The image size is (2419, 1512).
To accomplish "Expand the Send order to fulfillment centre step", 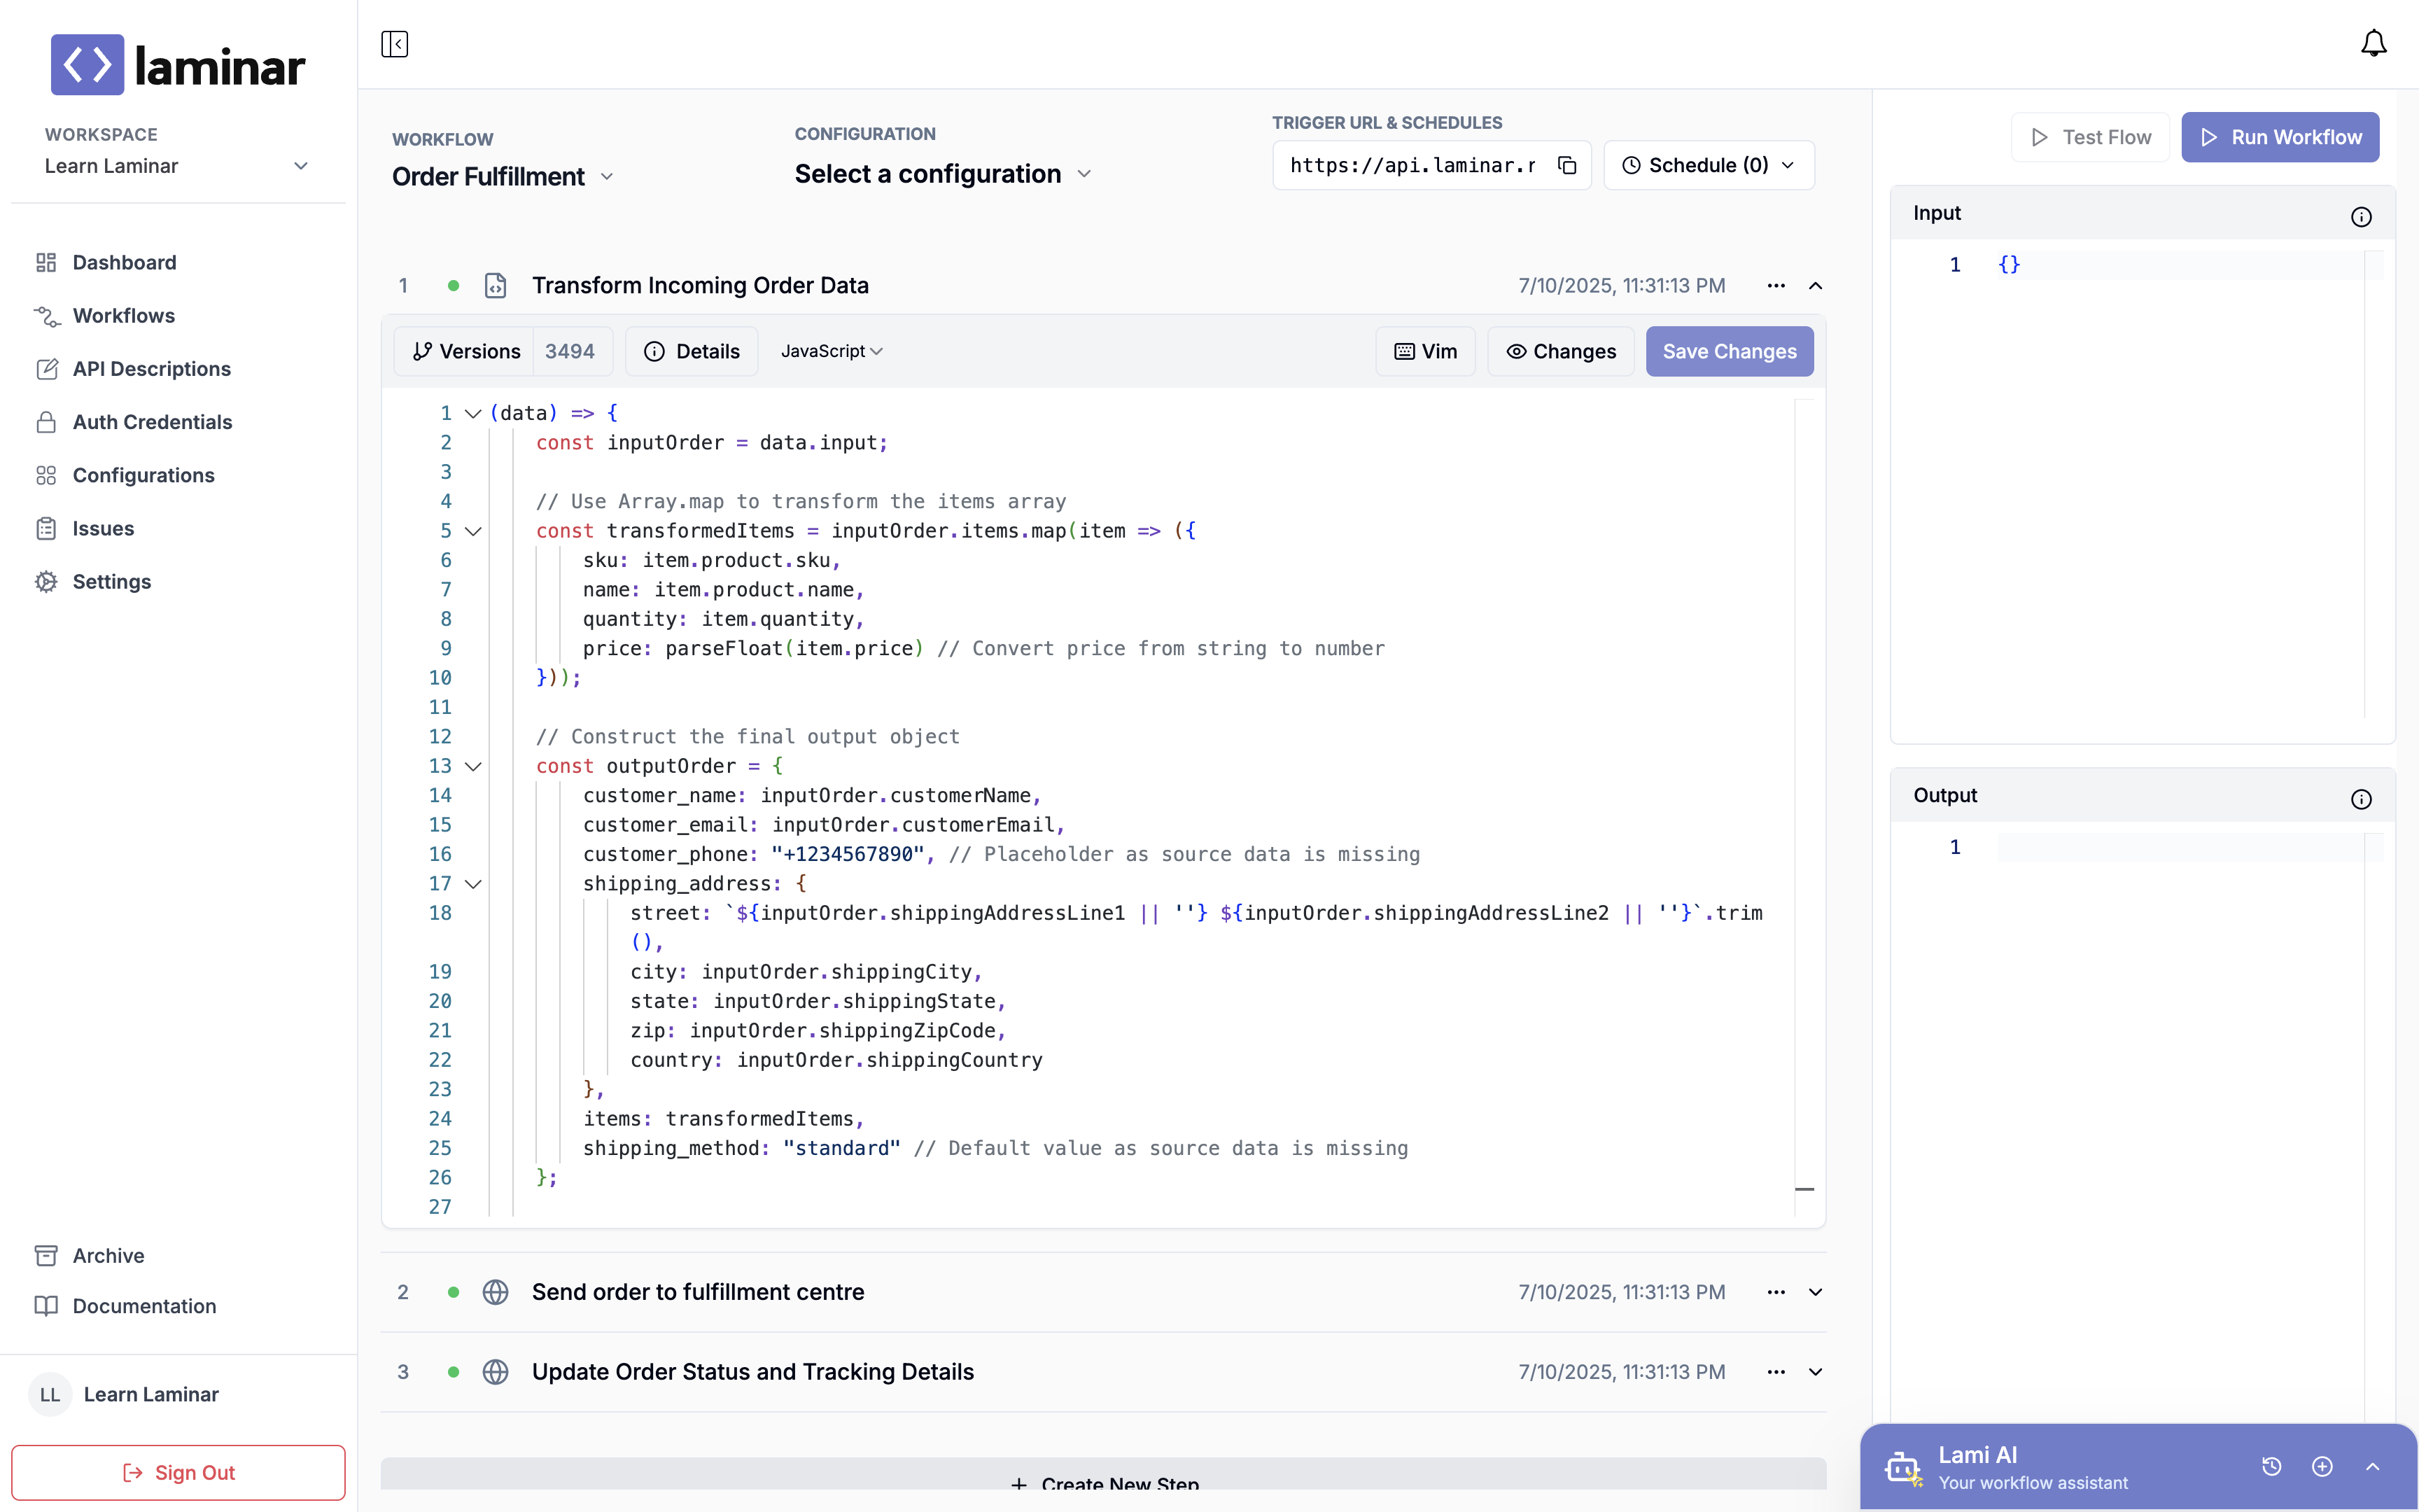I will (1815, 1292).
